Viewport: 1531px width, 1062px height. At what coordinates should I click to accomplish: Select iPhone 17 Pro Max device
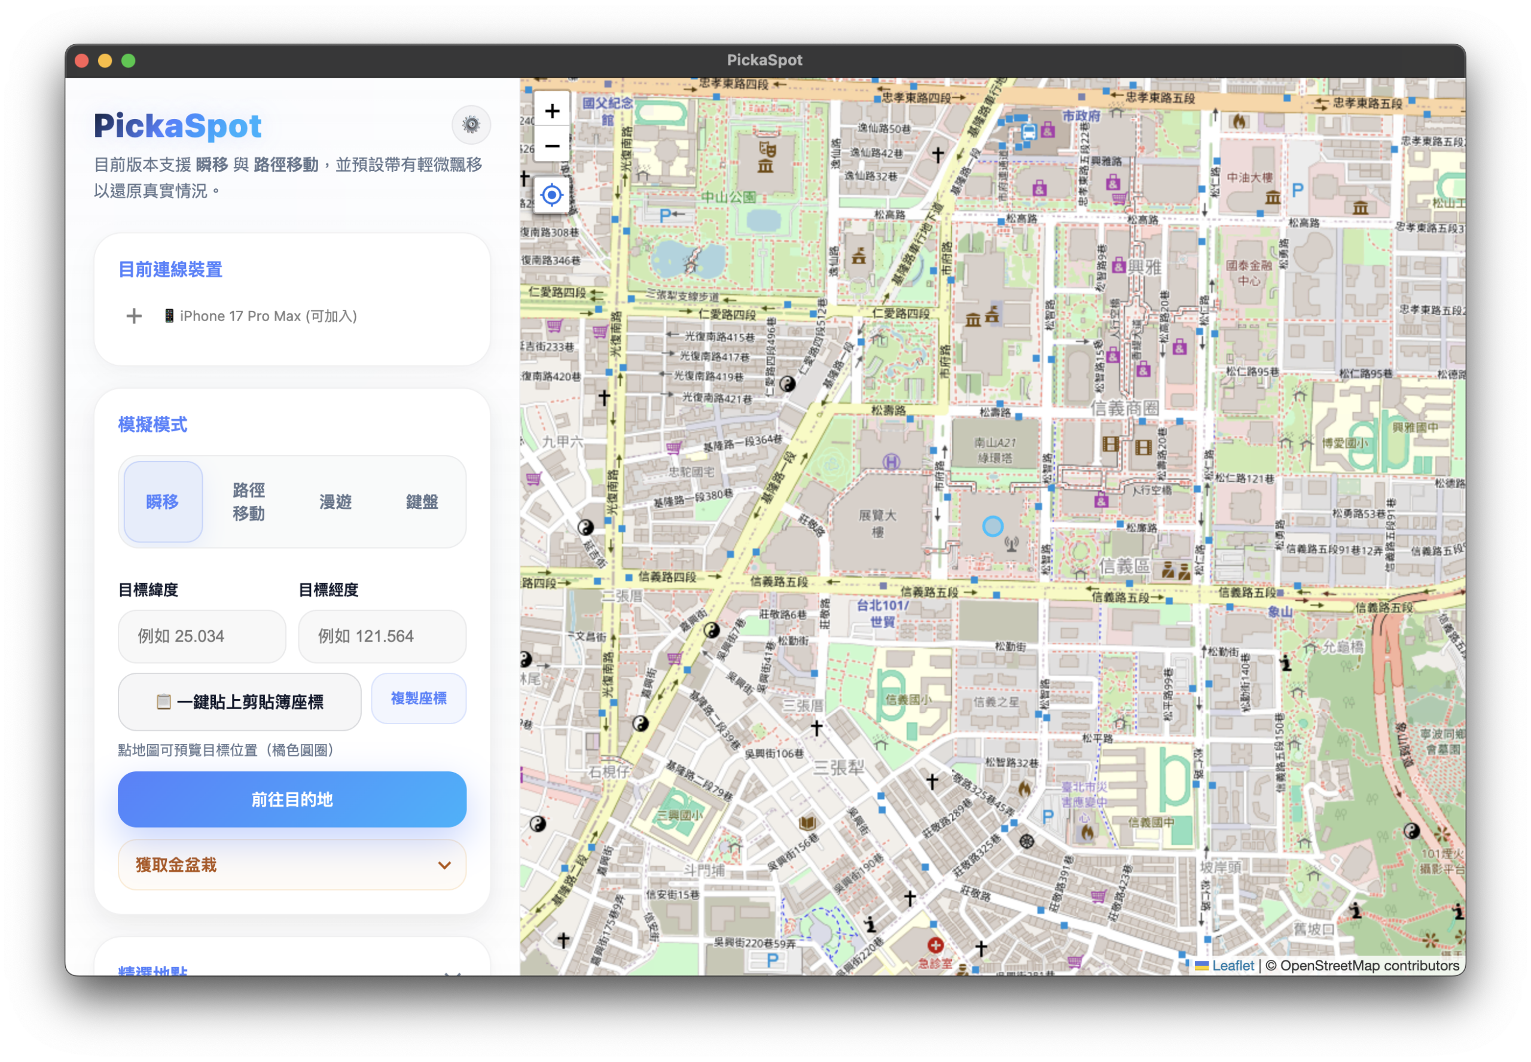261,316
